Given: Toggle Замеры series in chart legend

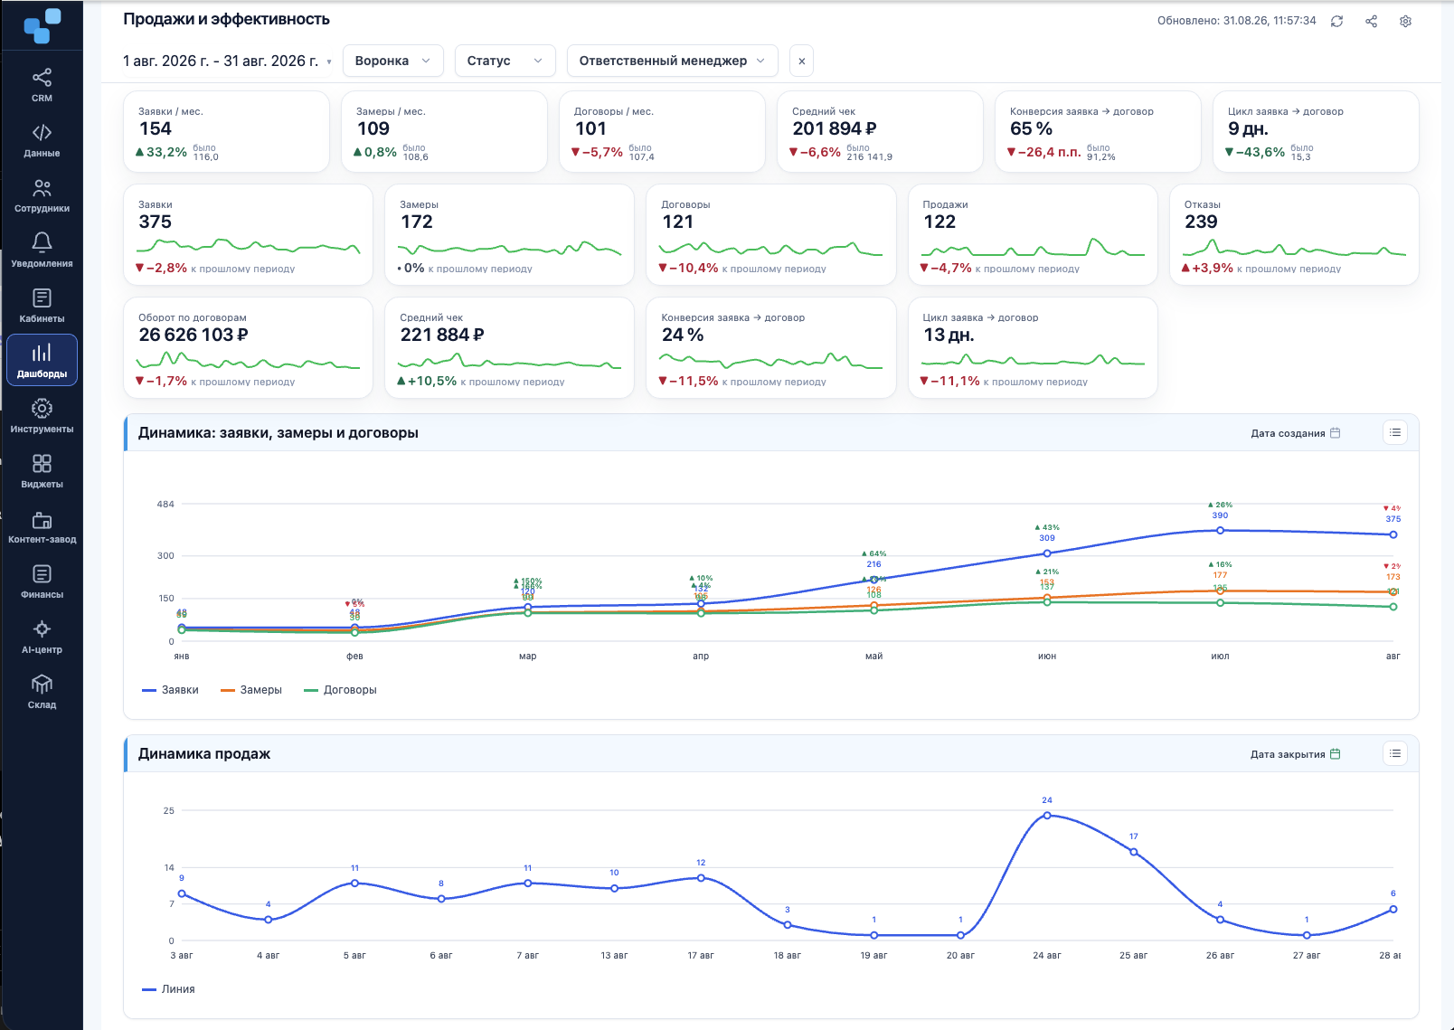Looking at the screenshot, I should click(x=251, y=690).
